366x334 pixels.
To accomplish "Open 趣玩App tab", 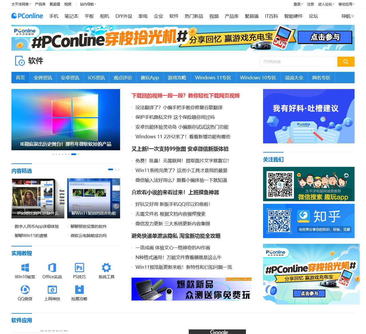I will 150,78.
